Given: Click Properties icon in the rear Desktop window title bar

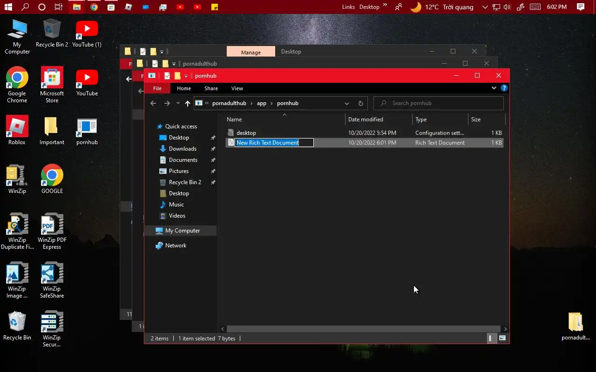Looking at the screenshot, I should point(143,52).
